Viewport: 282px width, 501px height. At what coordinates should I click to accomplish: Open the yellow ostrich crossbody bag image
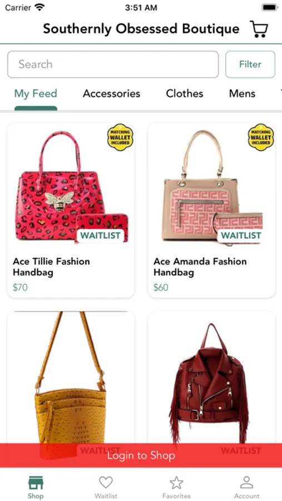(71, 377)
